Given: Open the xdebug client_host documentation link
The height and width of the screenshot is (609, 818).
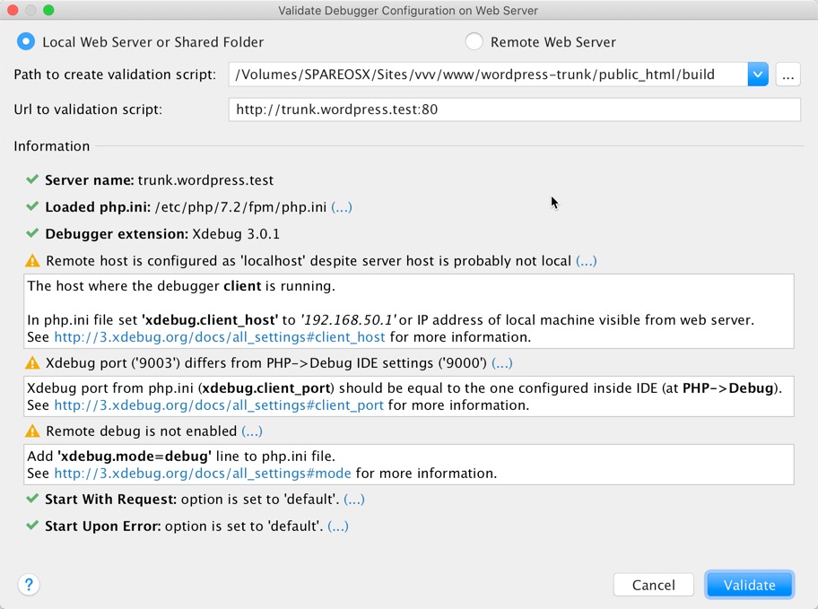Looking at the screenshot, I should [x=220, y=337].
